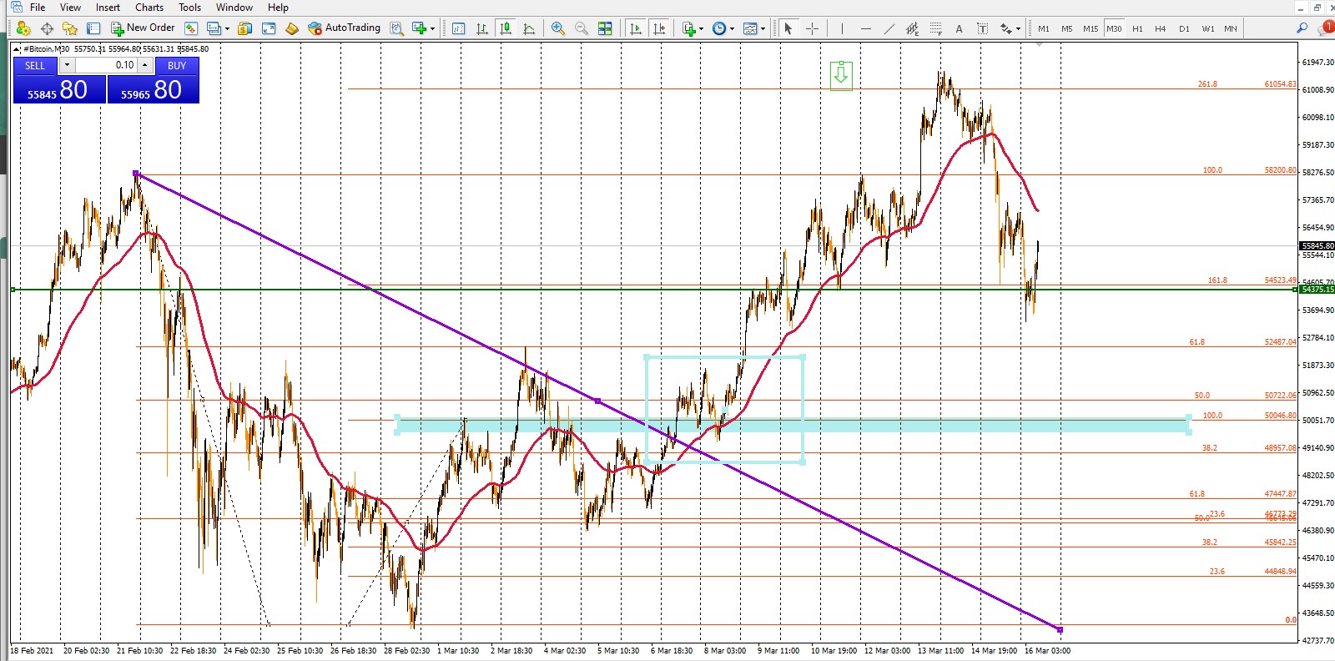Open new chart dropdown arrow
The image size is (1335, 661).
(x=432, y=28)
